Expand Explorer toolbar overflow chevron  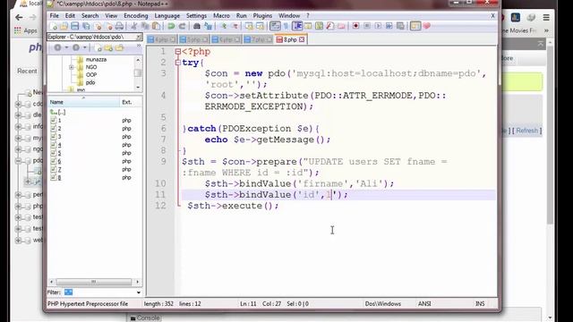coord(139,46)
